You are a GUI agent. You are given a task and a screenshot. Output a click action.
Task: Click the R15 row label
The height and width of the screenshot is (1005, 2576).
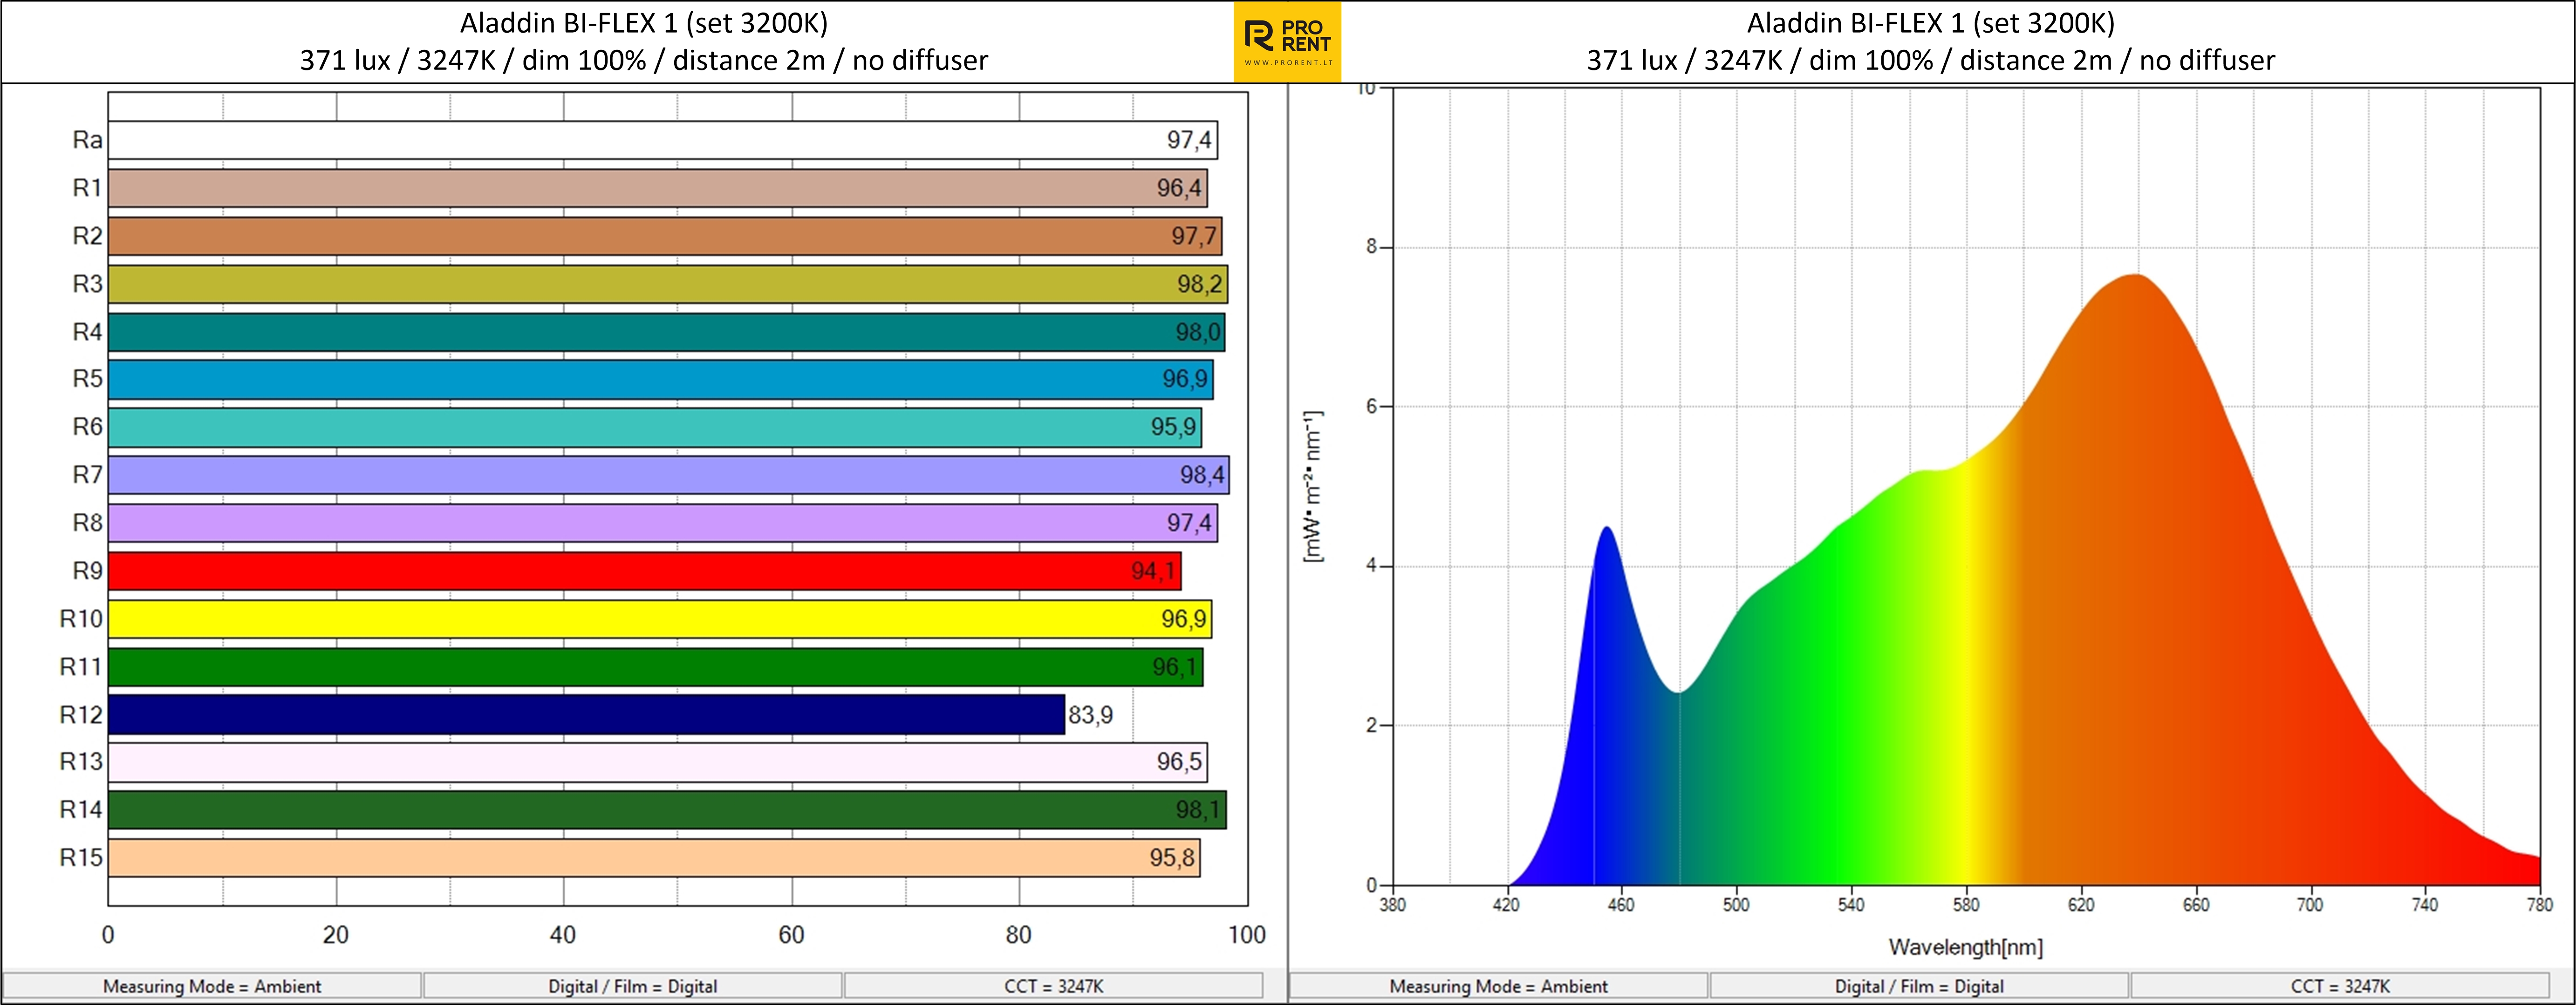(x=81, y=858)
